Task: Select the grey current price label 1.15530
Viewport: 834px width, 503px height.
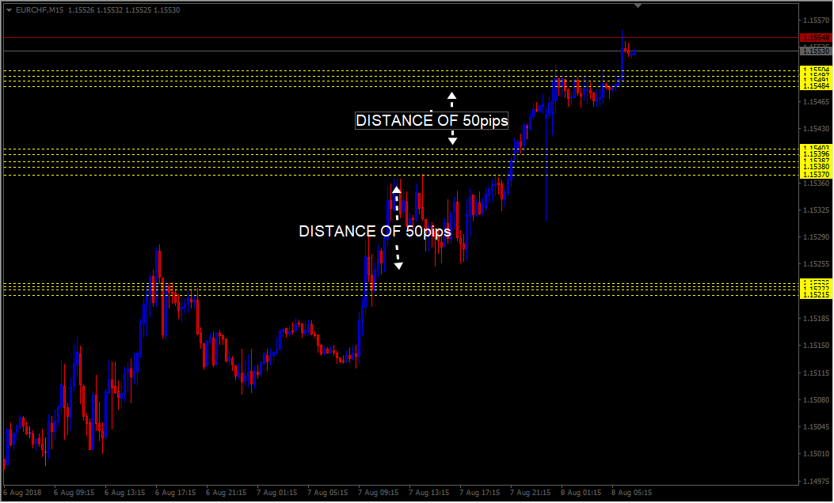Action: (815, 51)
